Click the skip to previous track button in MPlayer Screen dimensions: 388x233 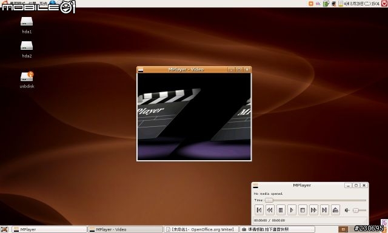click(x=259, y=210)
